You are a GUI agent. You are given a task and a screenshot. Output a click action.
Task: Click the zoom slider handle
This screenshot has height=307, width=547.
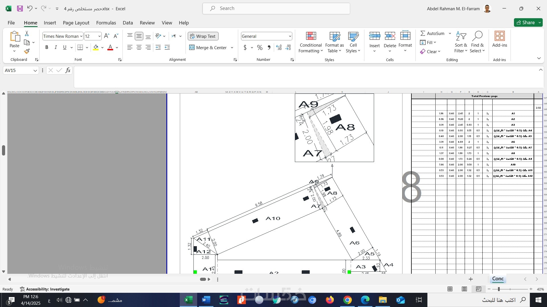[x=499, y=289]
